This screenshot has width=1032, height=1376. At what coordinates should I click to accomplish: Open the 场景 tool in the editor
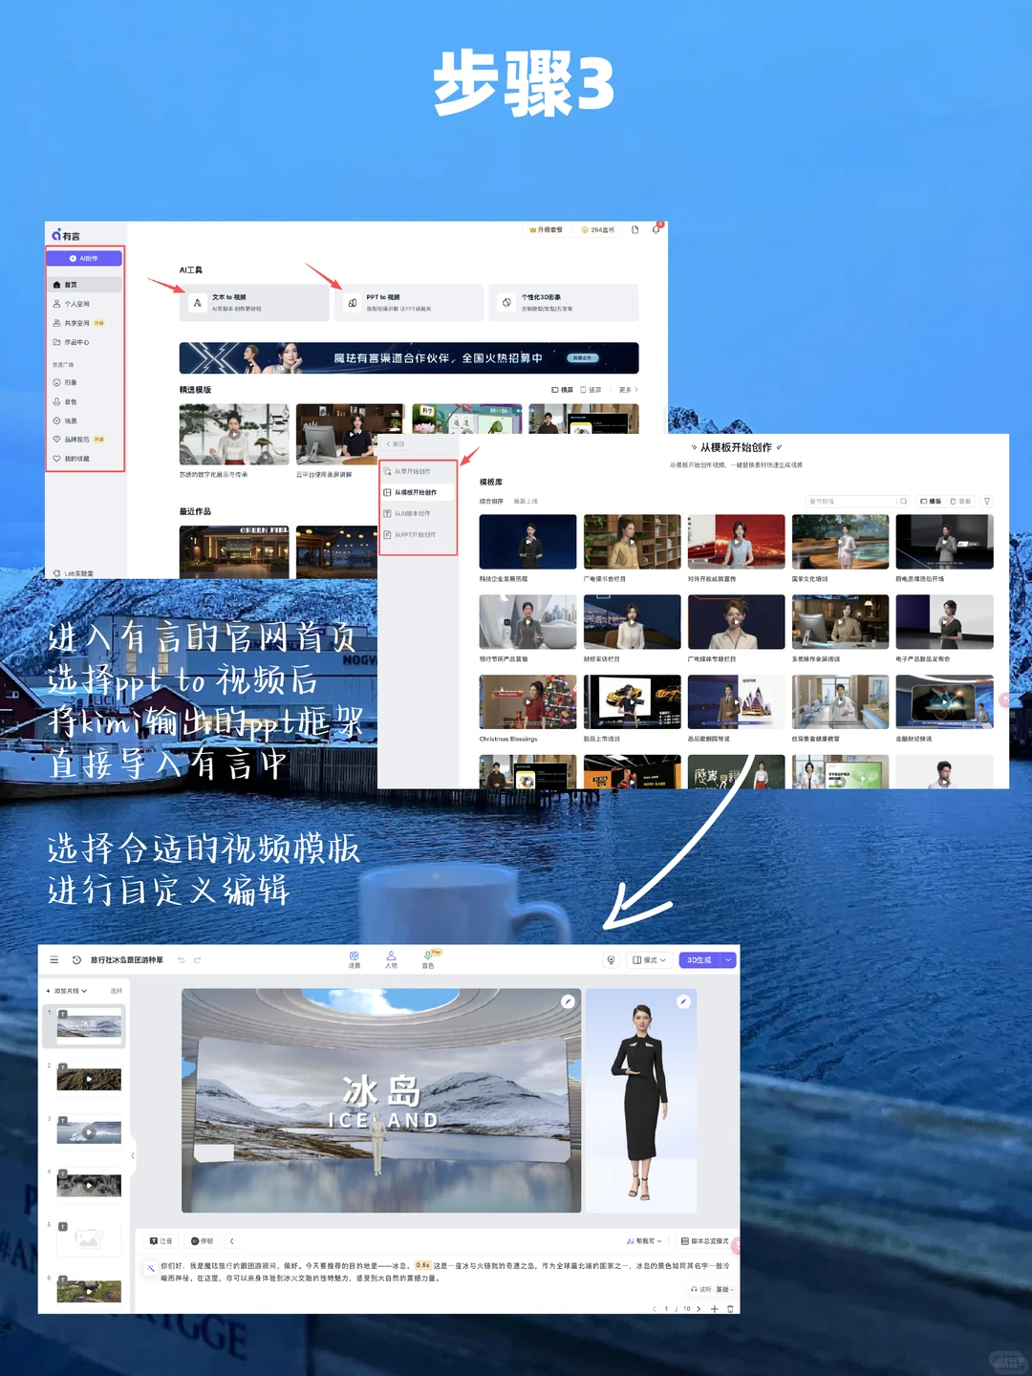pyautogui.click(x=355, y=959)
